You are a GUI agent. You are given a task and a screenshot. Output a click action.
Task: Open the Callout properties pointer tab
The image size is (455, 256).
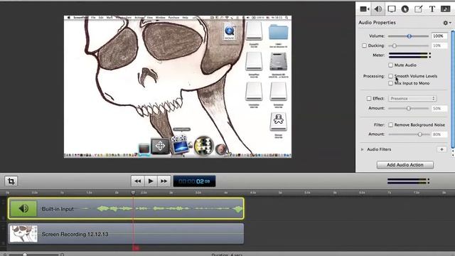(x=405, y=9)
